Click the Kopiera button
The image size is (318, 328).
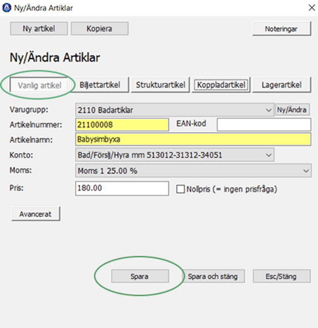pos(99,29)
